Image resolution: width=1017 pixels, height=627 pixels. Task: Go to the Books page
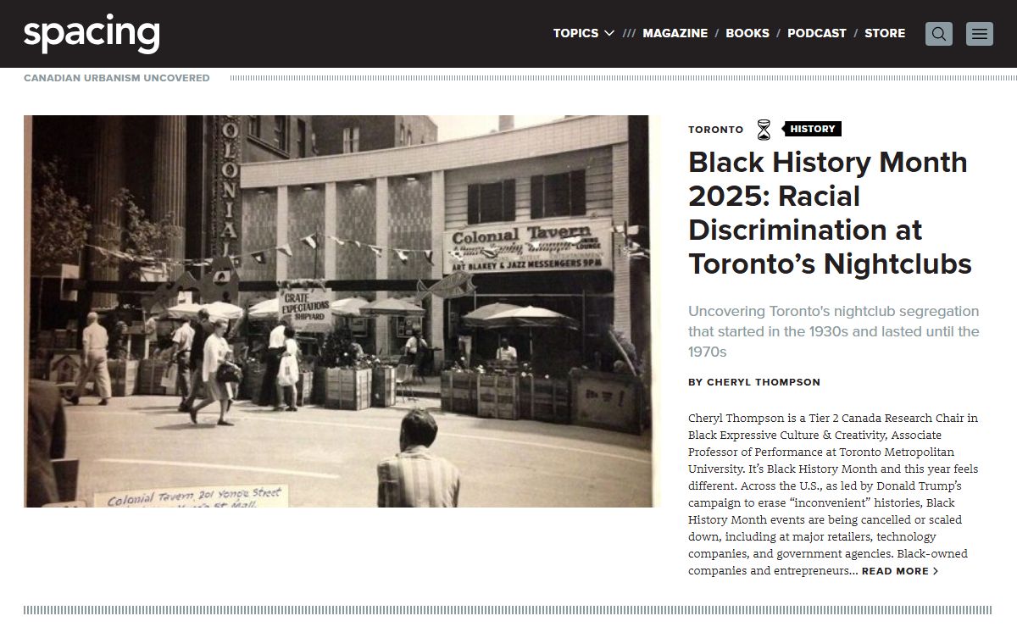click(747, 33)
